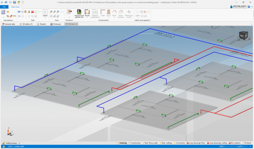The width and height of the screenshot is (254, 149).
Task: Open the File menu tab
Action: point(4,7)
